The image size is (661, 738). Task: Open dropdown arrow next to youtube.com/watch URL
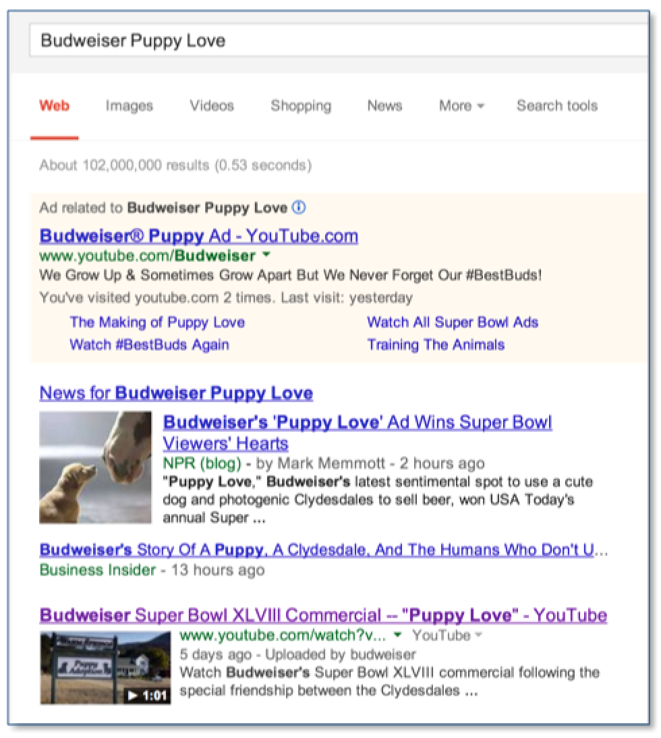click(398, 635)
